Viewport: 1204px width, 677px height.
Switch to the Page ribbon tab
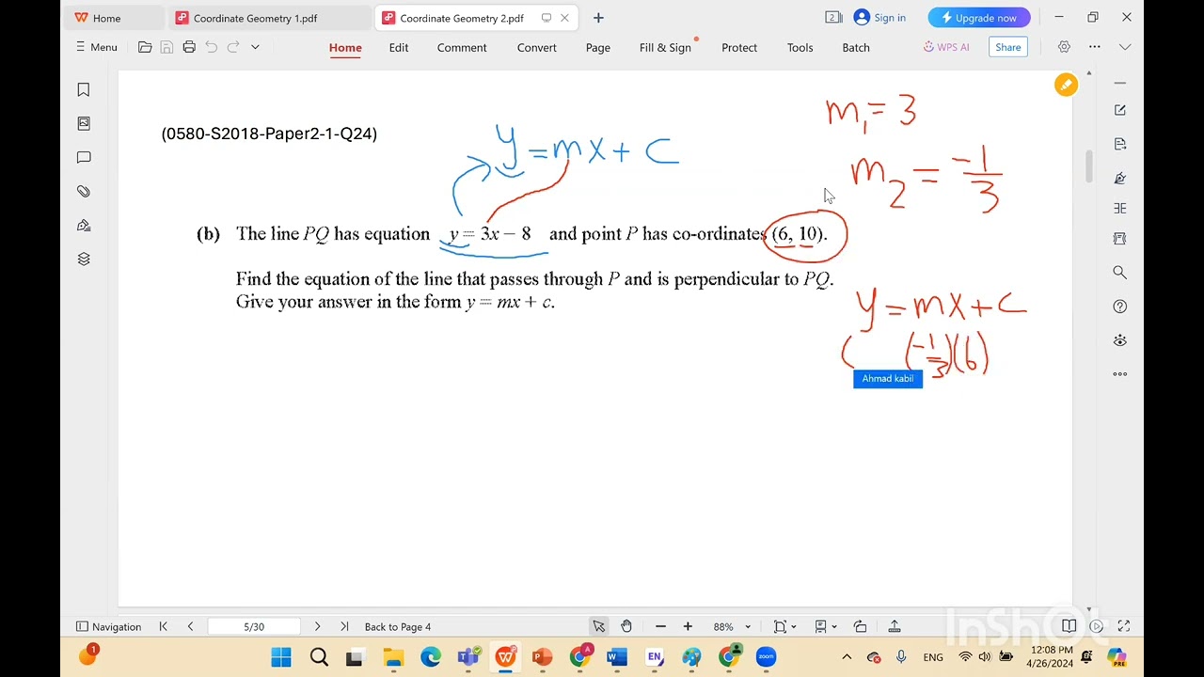coord(598,47)
